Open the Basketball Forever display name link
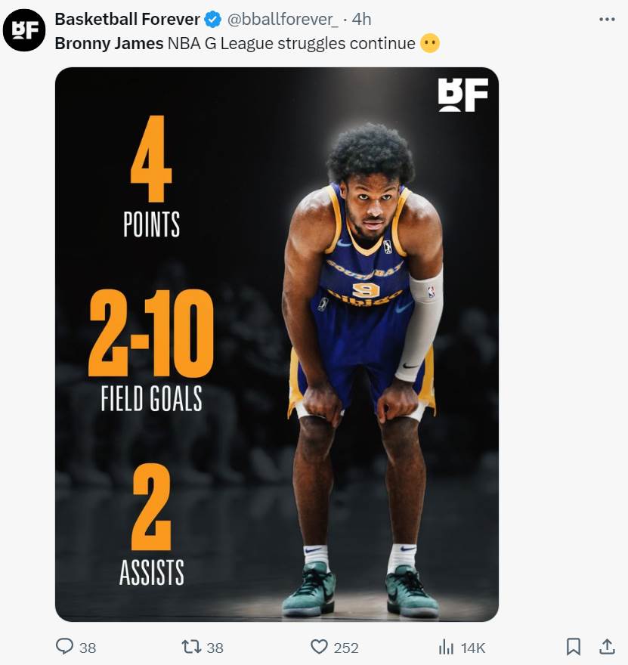The height and width of the screenshot is (665, 628). pyautogui.click(x=127, y=20)
